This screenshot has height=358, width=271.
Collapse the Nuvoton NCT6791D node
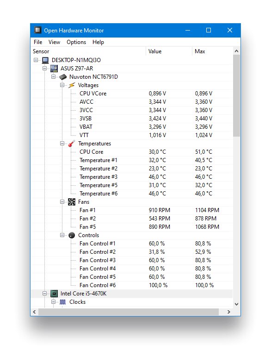[53, 77]
